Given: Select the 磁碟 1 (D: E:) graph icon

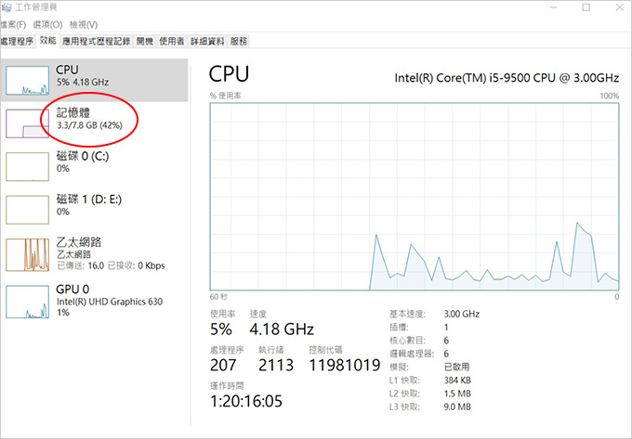Looking at the screenshot, I should (x=27, y=210).
